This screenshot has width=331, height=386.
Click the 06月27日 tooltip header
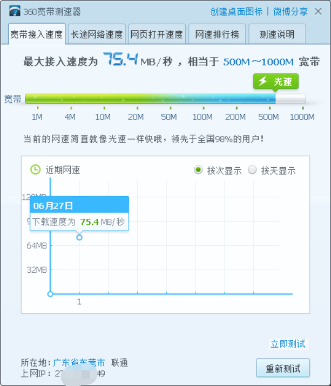point(79,205)
